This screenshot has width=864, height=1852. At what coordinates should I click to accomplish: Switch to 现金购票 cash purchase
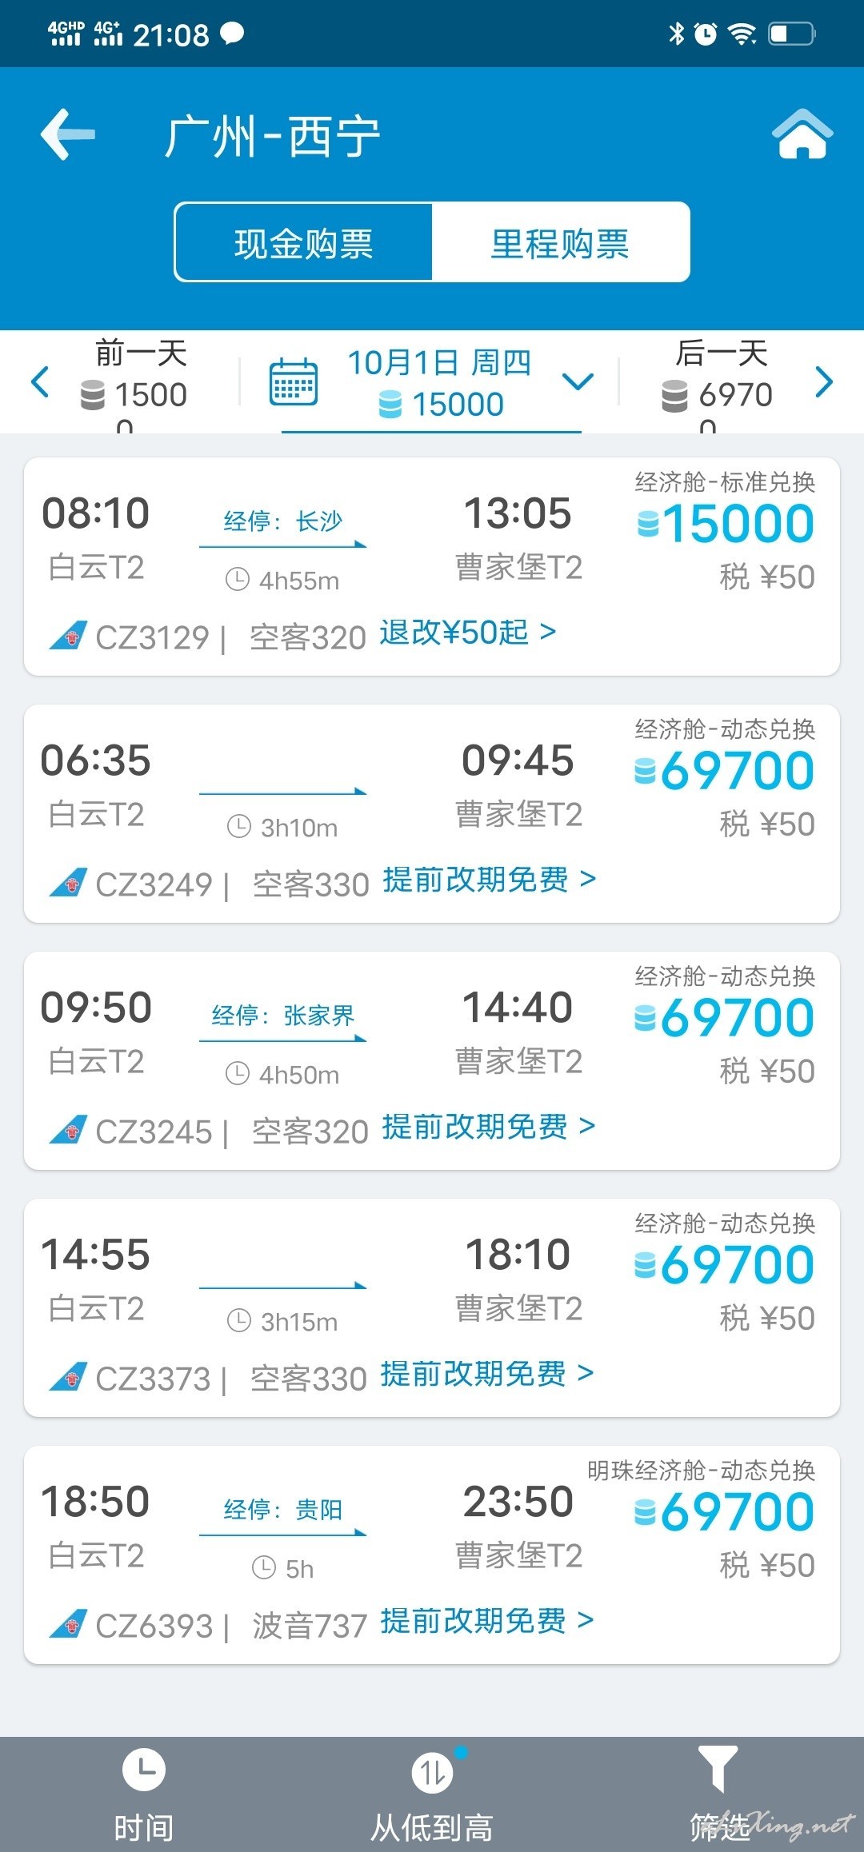(304, 242)
